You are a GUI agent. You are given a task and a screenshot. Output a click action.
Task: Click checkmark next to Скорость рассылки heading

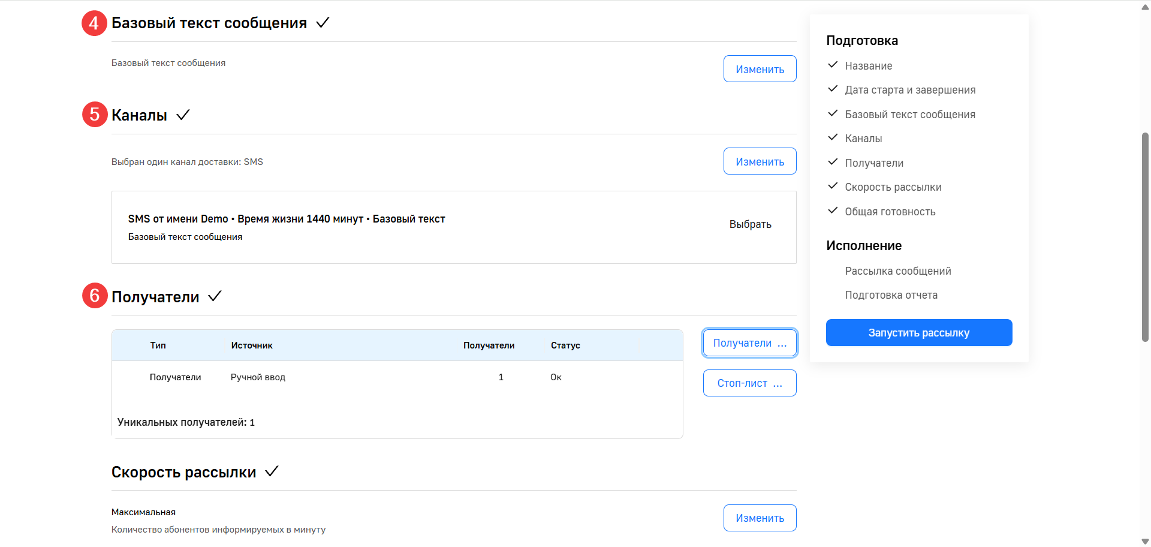(272, 471)
